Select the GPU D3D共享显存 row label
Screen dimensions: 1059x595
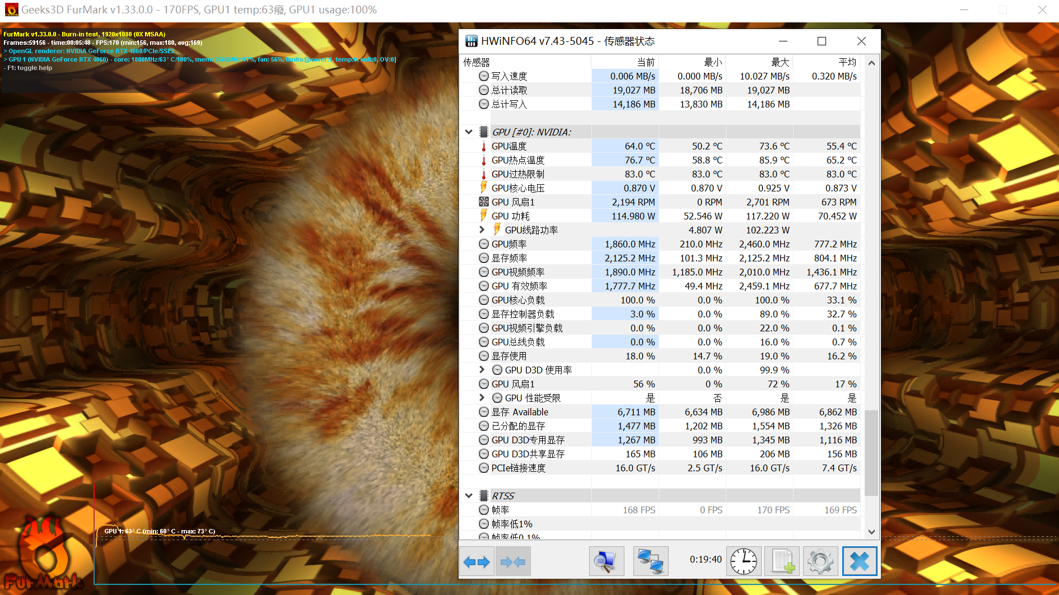(528, 454)
